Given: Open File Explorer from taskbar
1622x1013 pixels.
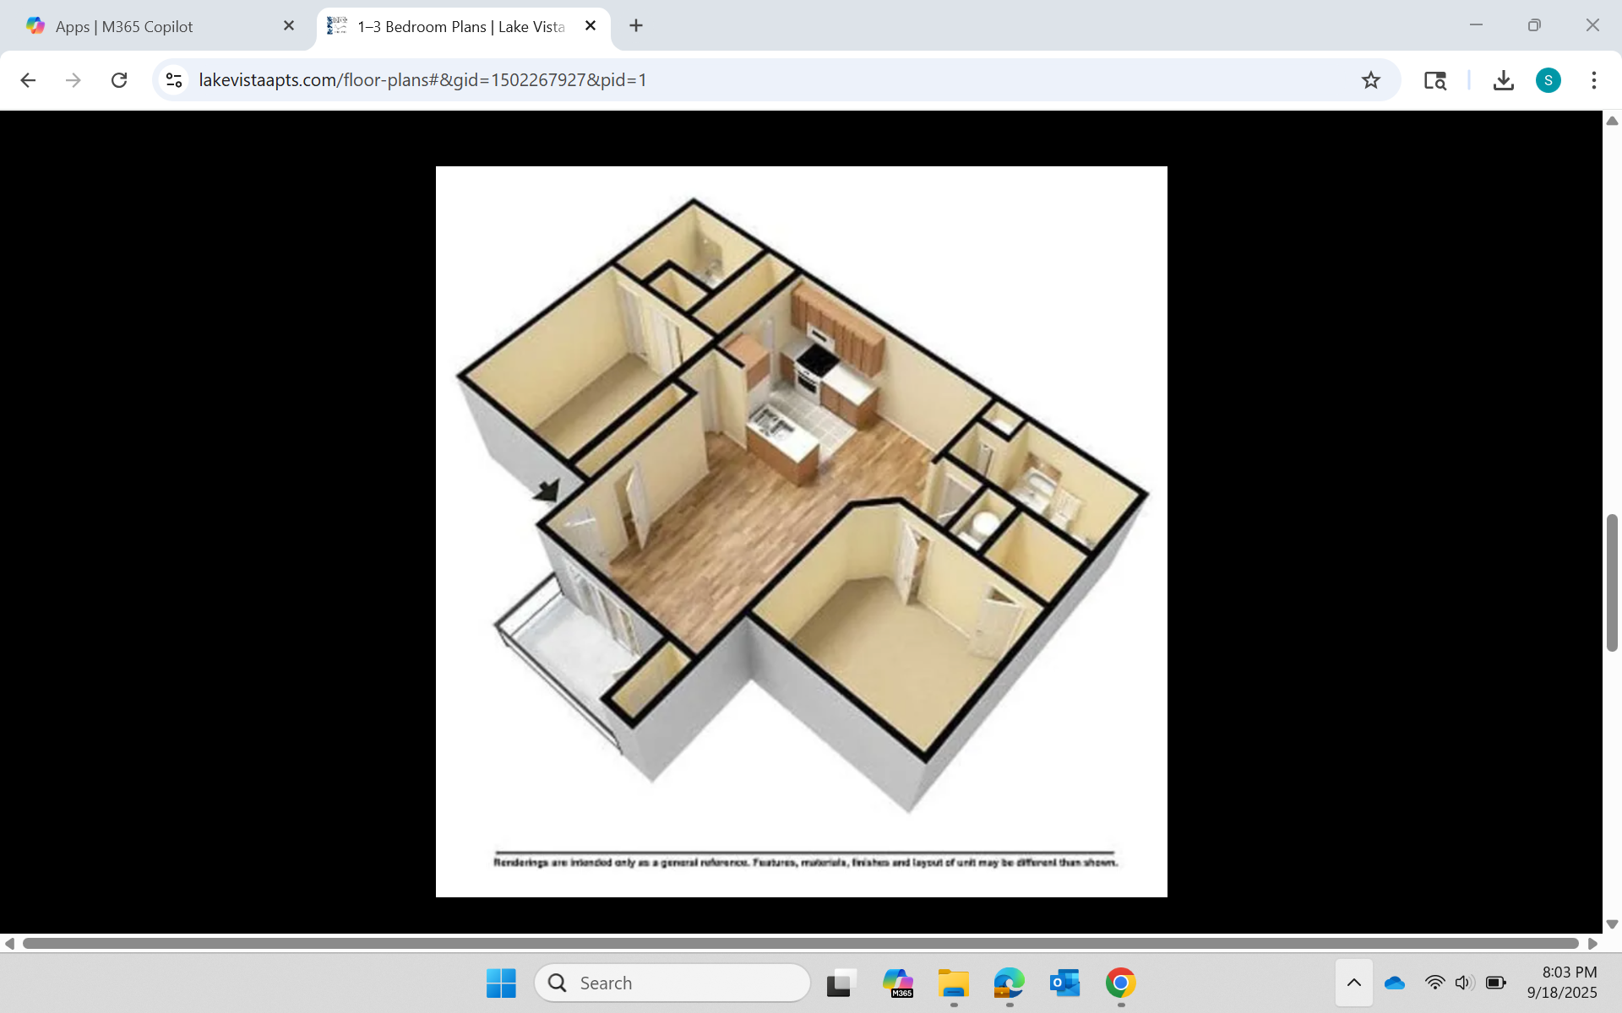Looking at the screenshot, I should 953,983.
